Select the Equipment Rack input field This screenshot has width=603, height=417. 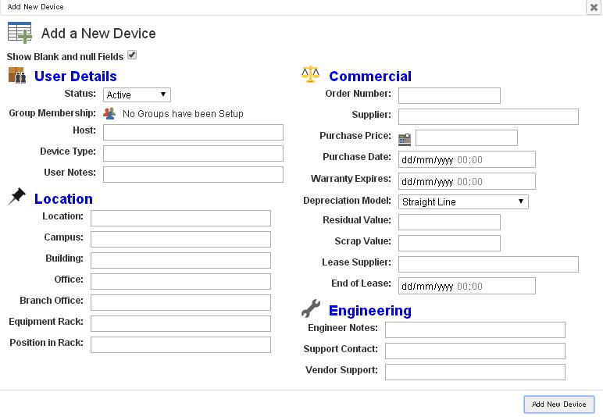180,323
